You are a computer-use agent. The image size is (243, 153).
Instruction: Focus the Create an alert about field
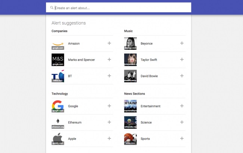tap(120, 7)
